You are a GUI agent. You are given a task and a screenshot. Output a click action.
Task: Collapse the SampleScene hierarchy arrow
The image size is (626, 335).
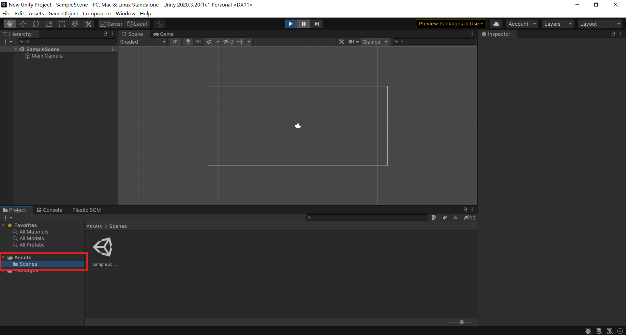click(16, 49)
